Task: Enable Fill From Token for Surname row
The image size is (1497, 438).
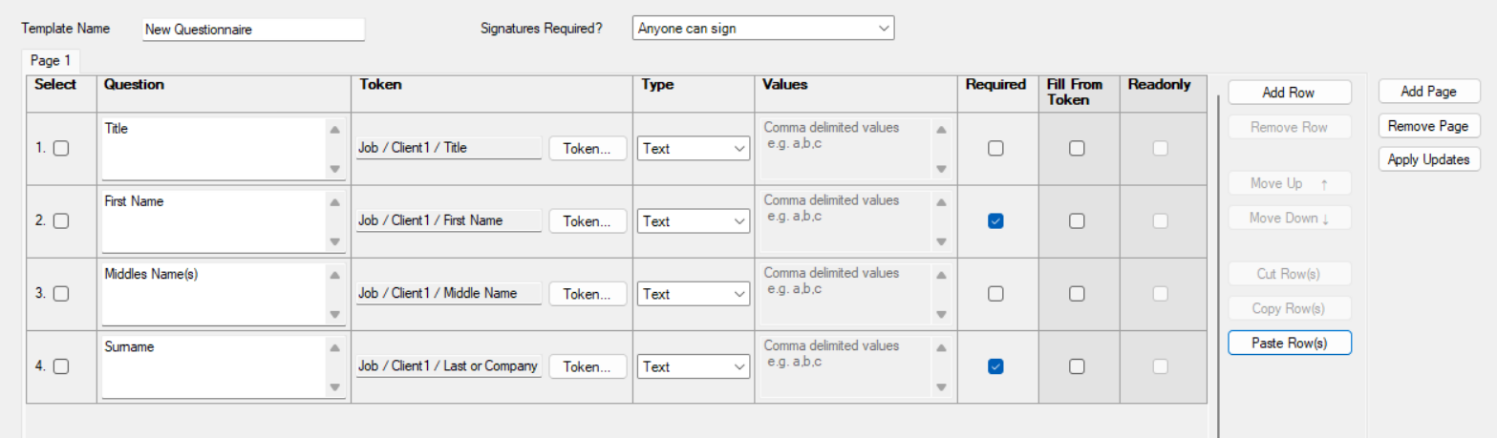Action: (1077, 366)
